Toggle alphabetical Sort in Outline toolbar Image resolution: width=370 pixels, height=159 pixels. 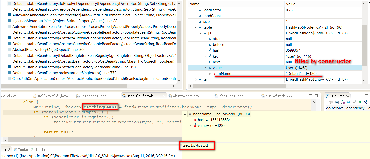coord(343,102)
